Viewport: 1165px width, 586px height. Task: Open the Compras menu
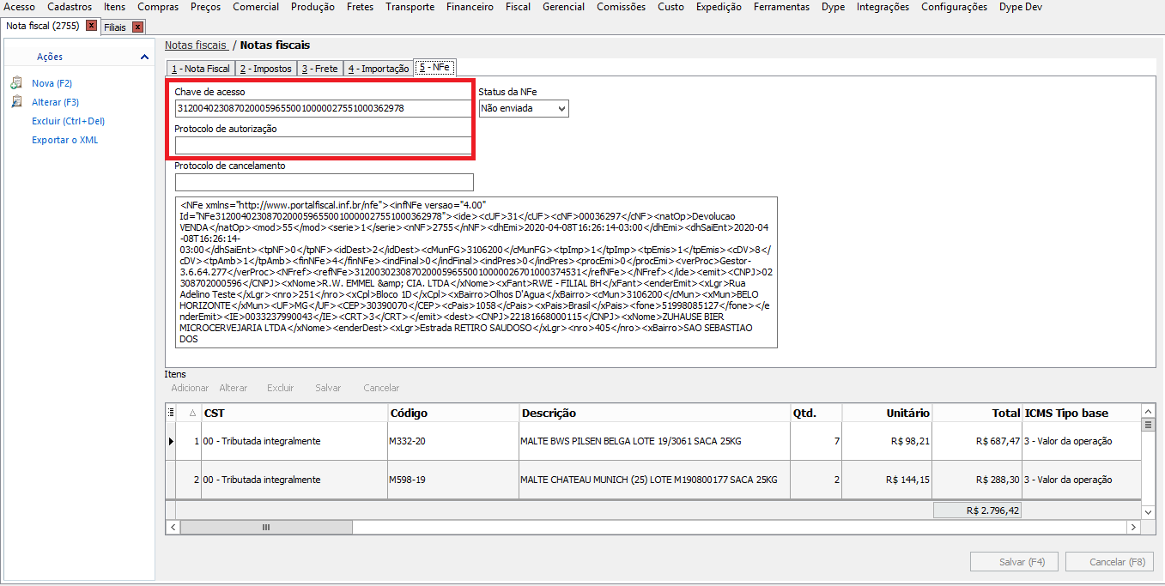coord(158,7)
